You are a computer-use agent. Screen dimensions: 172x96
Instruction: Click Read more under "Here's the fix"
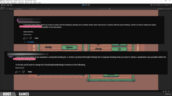(x=27, y=35)
